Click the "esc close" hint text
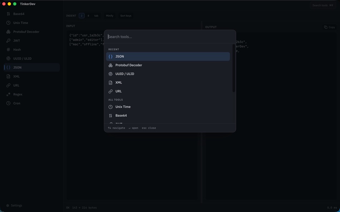This screenshot has width=340, height=212. (149, 128)
